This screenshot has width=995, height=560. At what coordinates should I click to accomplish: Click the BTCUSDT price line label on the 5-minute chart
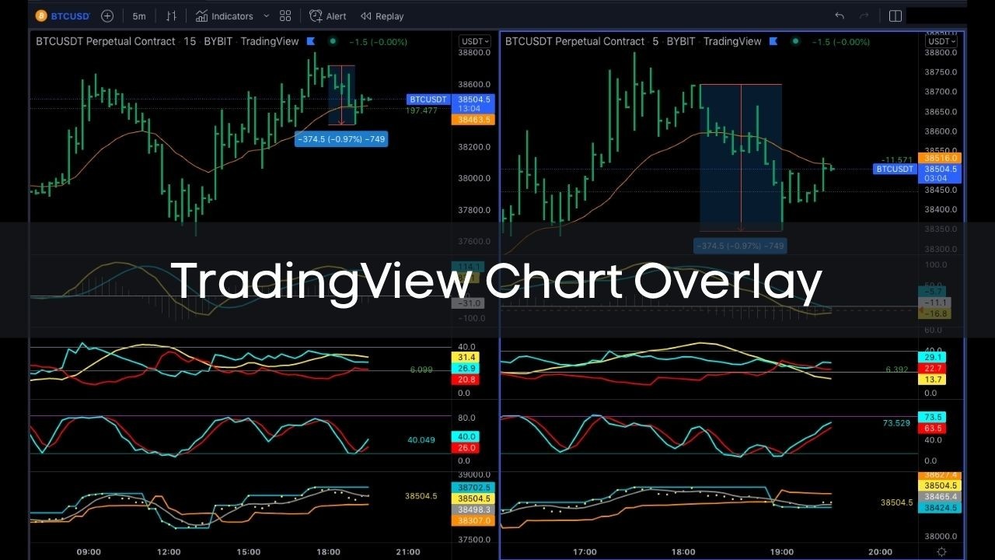(x=894, y=169)
